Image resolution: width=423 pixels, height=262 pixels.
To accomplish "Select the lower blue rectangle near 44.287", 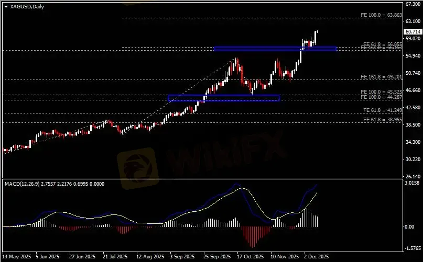I will (x=224, y=98).
